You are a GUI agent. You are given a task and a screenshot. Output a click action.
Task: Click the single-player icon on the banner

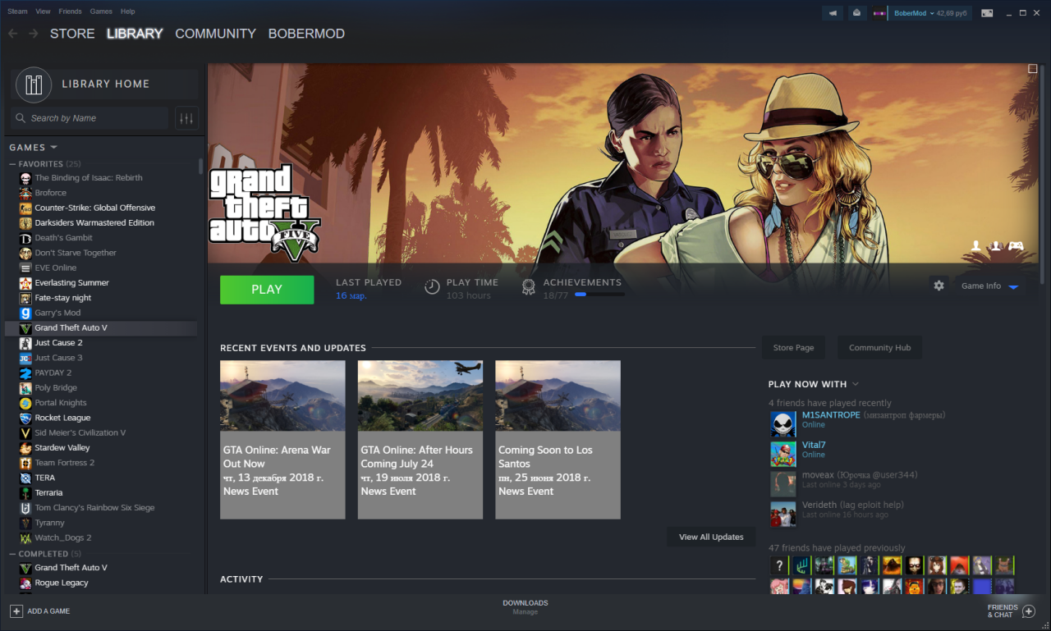pyautogui.click(x=976, y=245)
